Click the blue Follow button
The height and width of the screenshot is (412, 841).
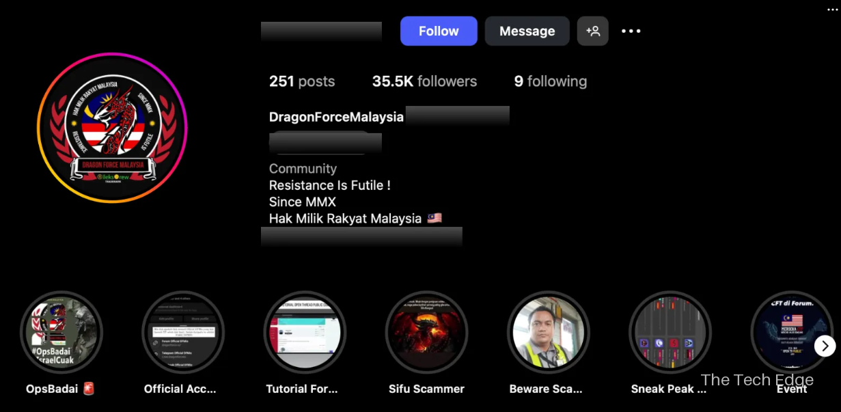pos(439,31)
